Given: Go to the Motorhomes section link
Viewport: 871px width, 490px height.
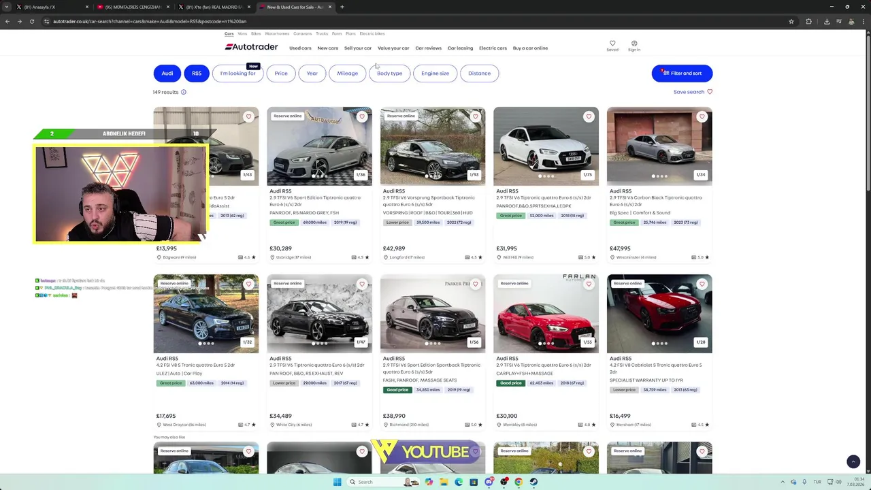Looking at the screenshot, I should pyautogui.click(x=277, y=33).
